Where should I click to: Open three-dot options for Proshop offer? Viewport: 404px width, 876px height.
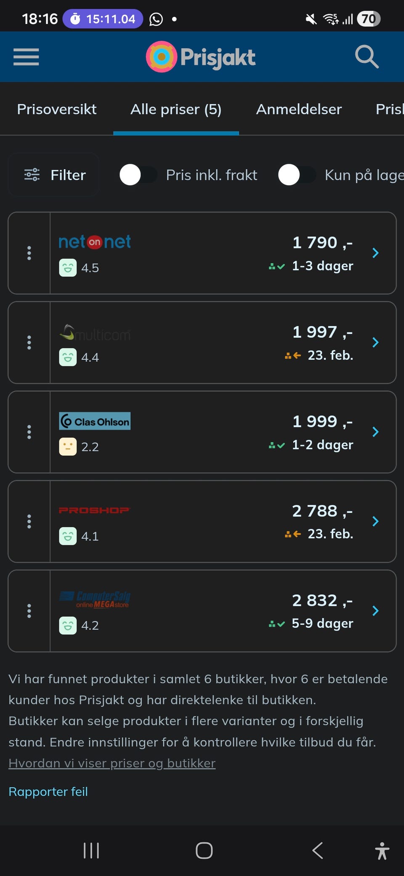(29, 521)
